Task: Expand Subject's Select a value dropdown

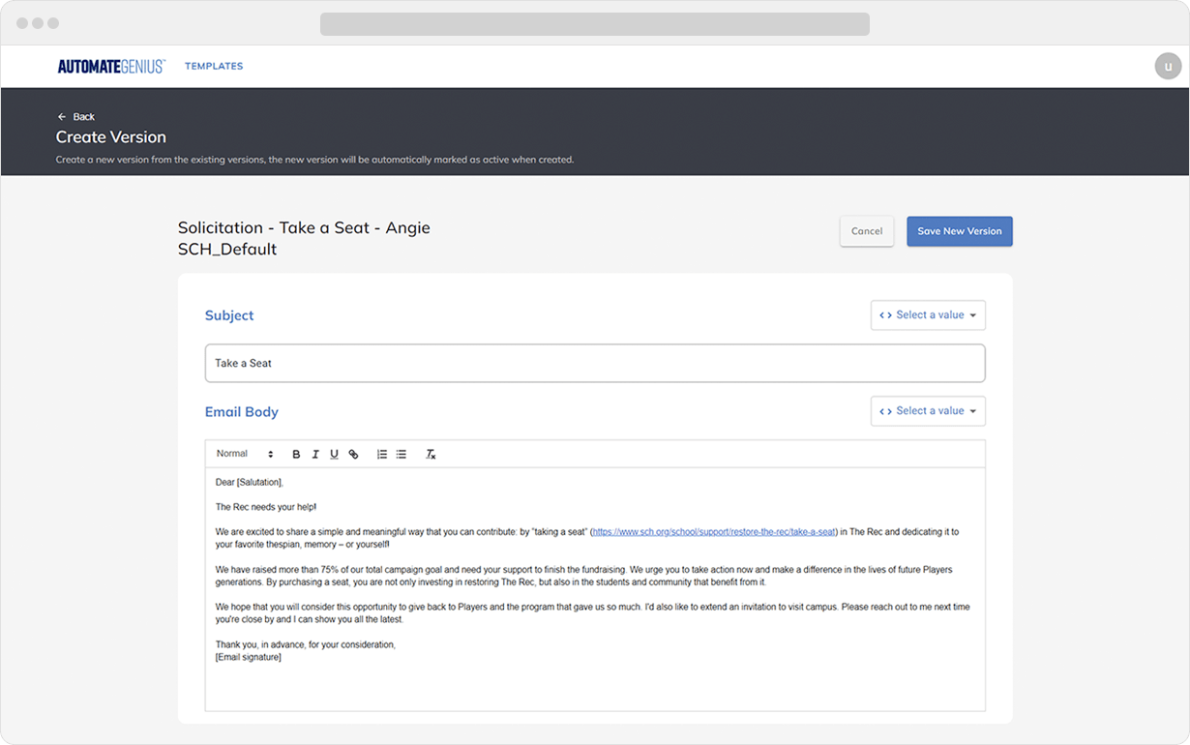Action: 927,315
